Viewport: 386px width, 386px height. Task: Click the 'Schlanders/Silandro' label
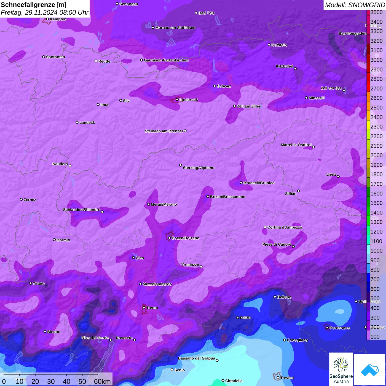point(82,210)
